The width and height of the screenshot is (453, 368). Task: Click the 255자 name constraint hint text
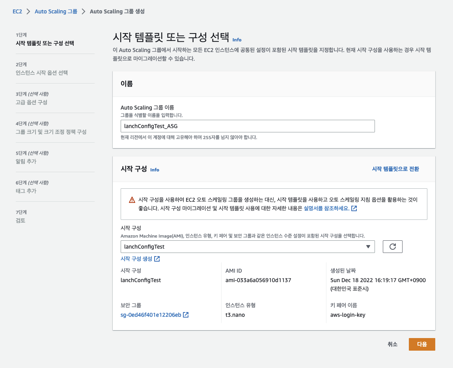189,138
